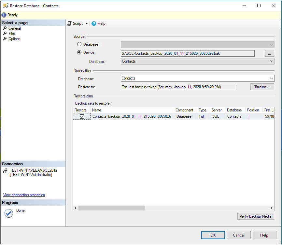Click the Ready information icon
This screenshot has width=282, height=245.
click(4, 15)
